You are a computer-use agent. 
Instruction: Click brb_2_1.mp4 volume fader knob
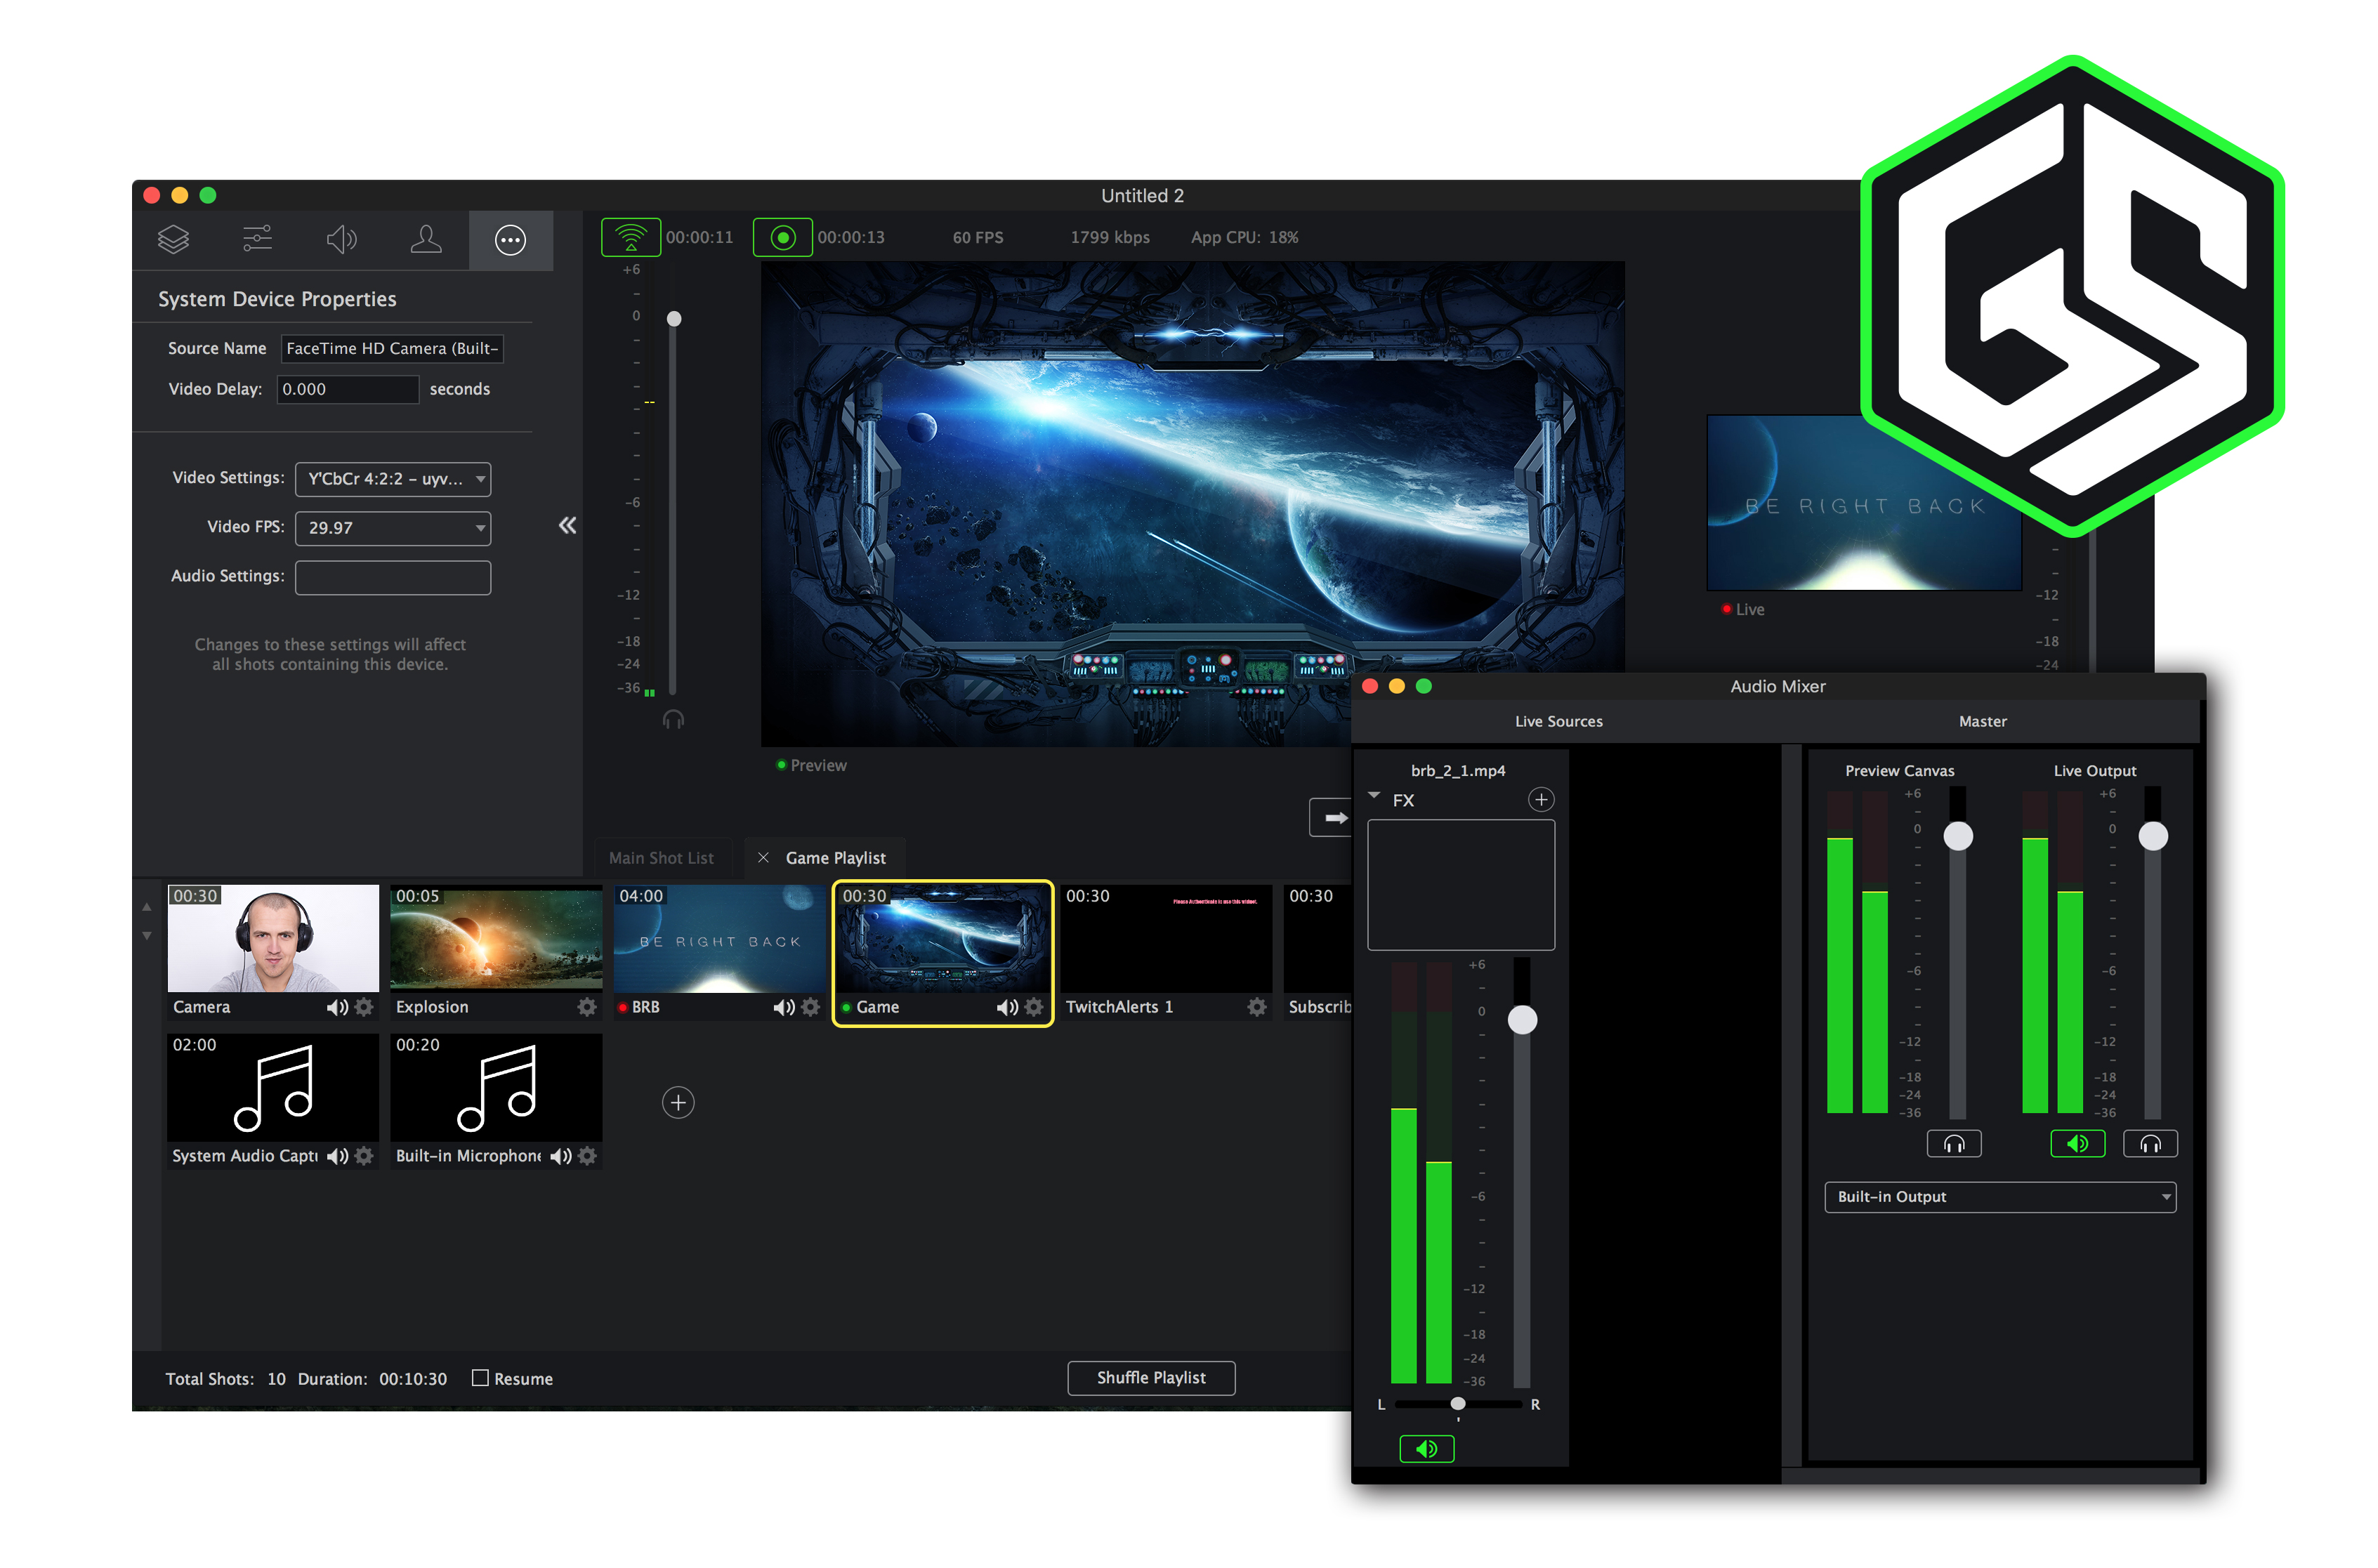1522,1020
